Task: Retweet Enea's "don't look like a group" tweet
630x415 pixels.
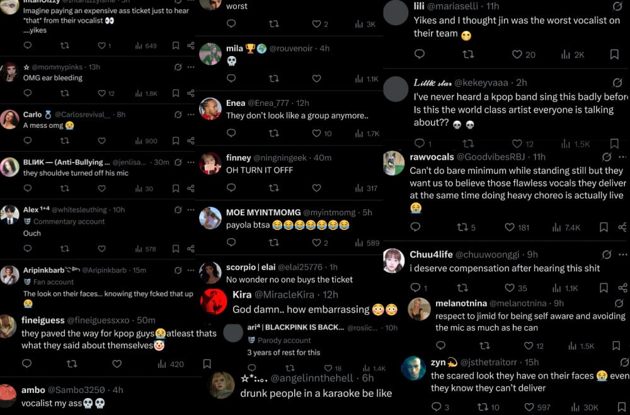Action: pos(273,133)
